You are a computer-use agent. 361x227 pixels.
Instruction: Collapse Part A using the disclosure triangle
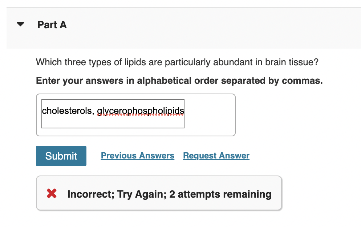pos(20,24)
